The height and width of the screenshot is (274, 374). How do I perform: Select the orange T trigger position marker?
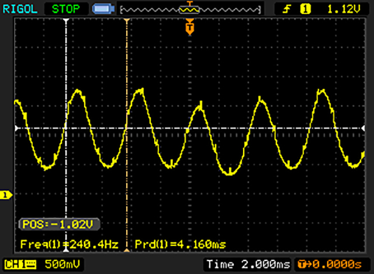(x=189, y=27)
